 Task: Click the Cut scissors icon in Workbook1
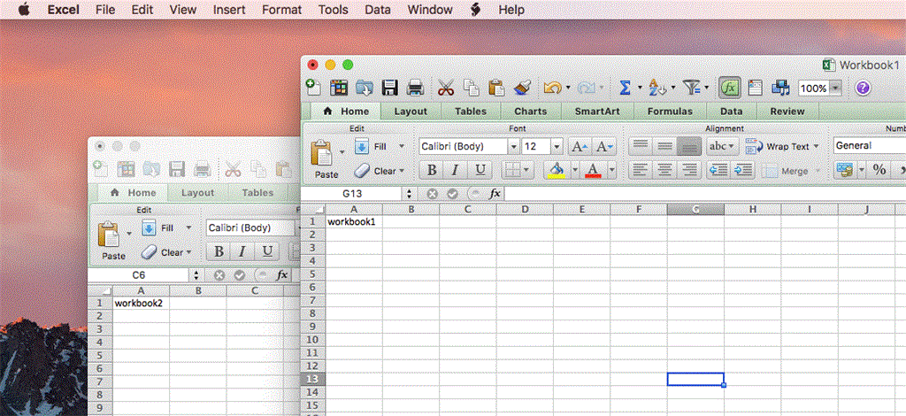(446, 88)
